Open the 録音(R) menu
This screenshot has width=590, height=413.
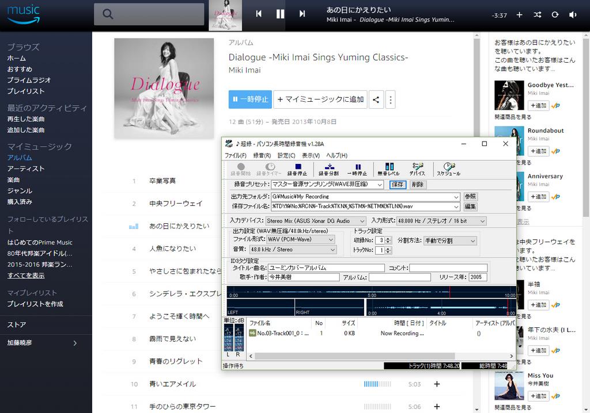[x=262, y=155]
